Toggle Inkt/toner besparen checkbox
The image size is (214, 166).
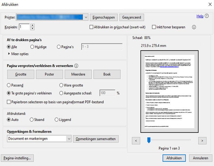click(x=154, y=27)
